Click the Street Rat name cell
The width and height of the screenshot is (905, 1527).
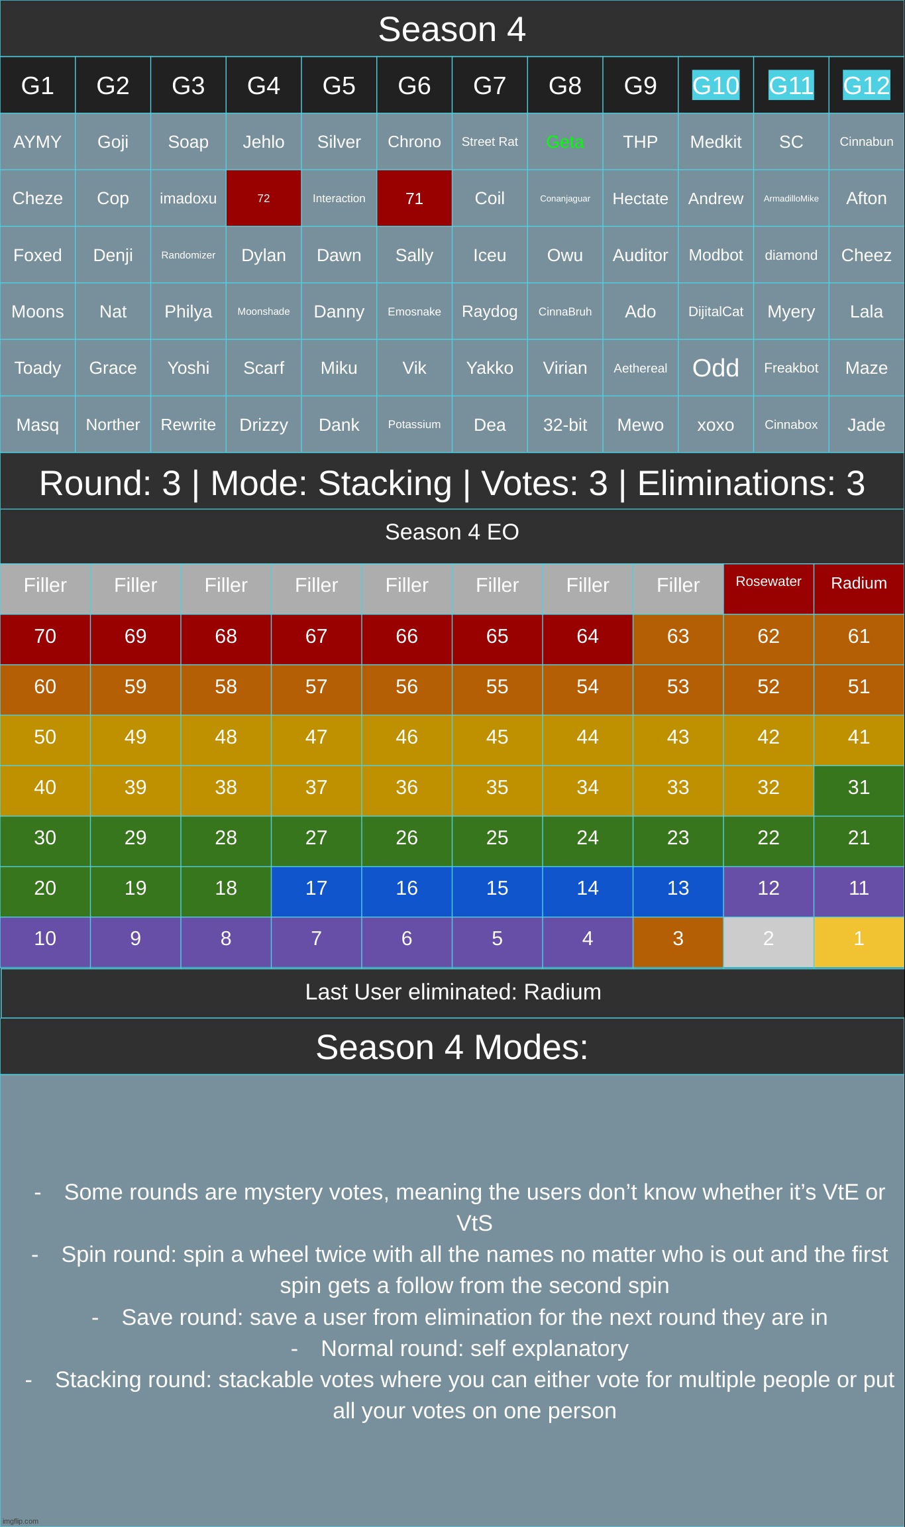coord(490,142)
